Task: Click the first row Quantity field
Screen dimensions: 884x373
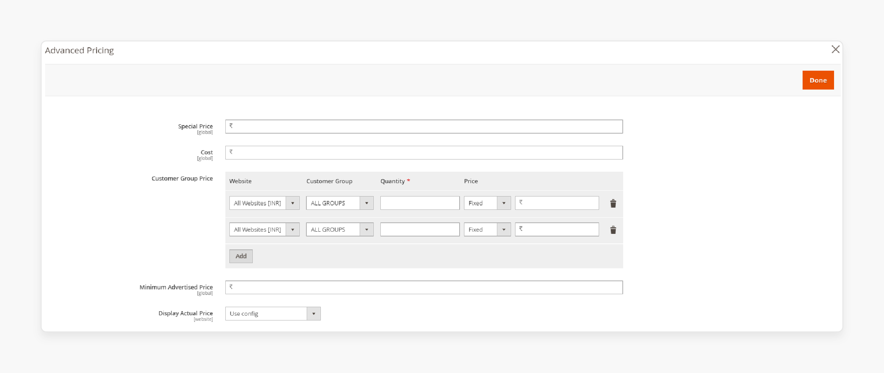Action: point(420,203)
